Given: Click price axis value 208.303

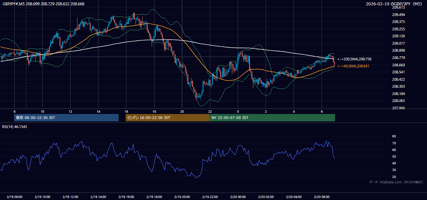Looking at the screenshot, I should 398,86.
